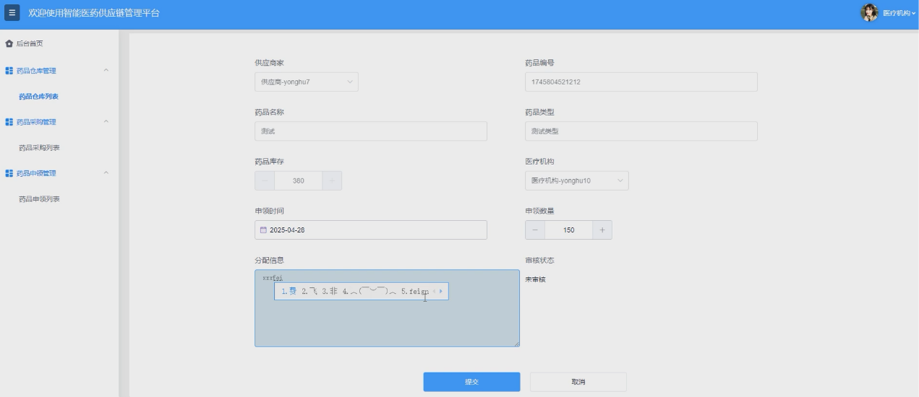Open the 供应商家 dropdown
Screen dimensions: 919x397
click(x=307, y=82)
